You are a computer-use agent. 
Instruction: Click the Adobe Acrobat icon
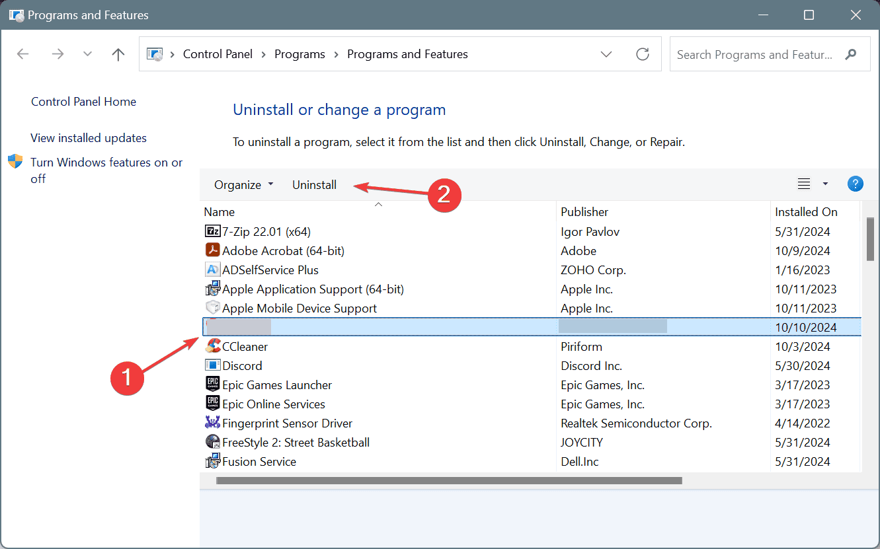[x=212, y=251]
